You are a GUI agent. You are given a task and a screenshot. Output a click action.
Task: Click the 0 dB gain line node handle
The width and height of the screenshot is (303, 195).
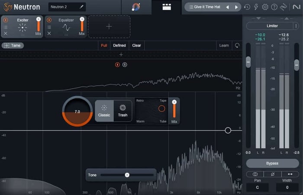coord(228,131)
